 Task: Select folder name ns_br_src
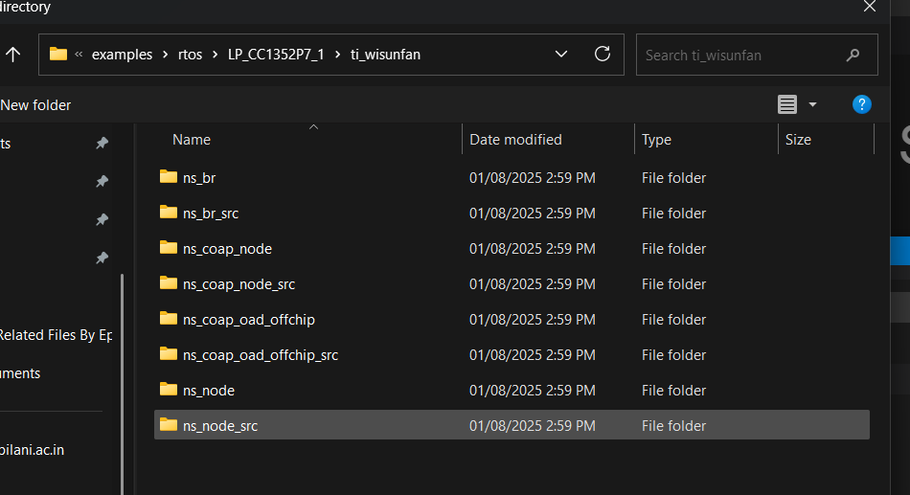211,214
